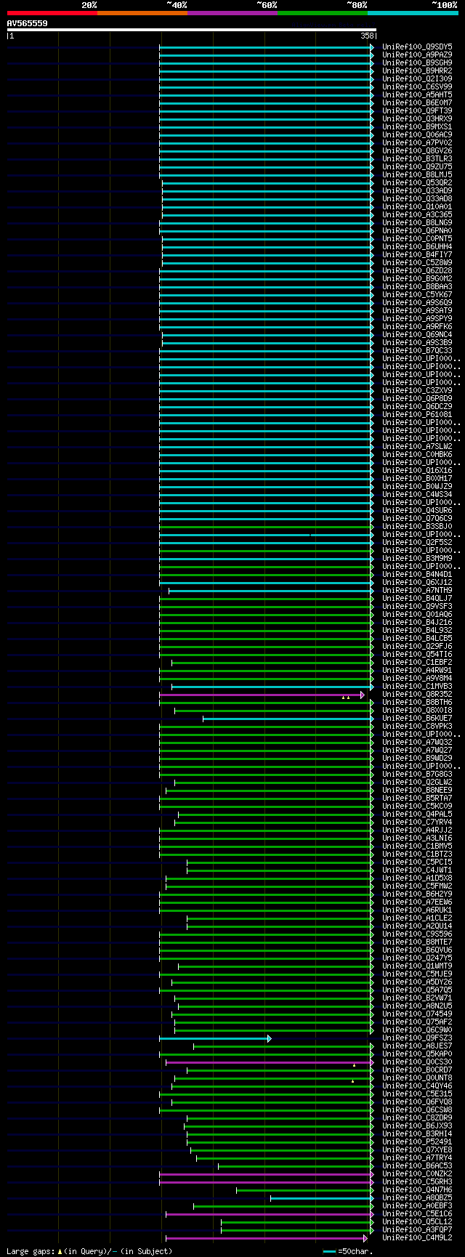This screenshot has height=1257, width=465.
Task: Select the UniRef100_Q247Y5 label
Action: 417,958
